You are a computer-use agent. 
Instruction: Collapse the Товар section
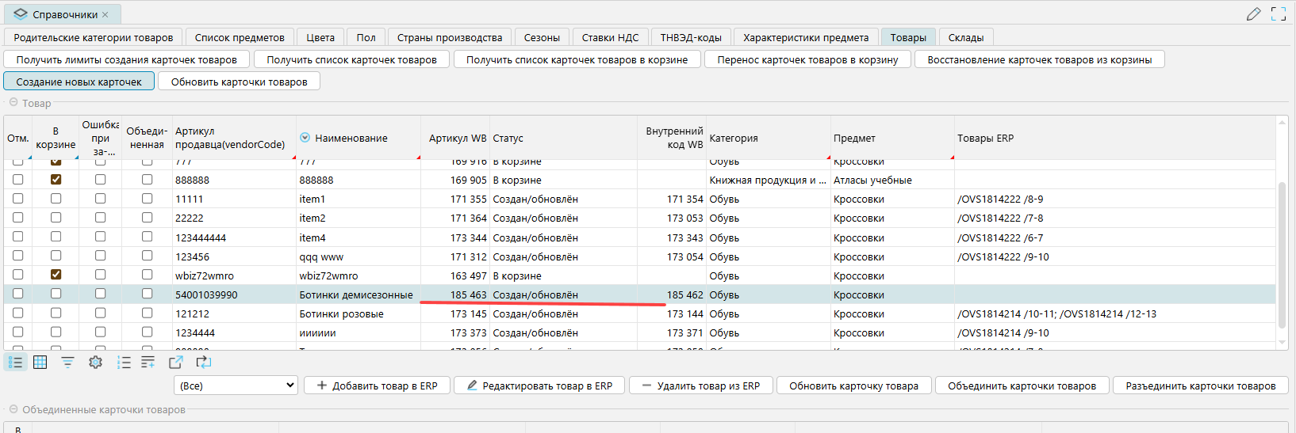coord(13,103)
